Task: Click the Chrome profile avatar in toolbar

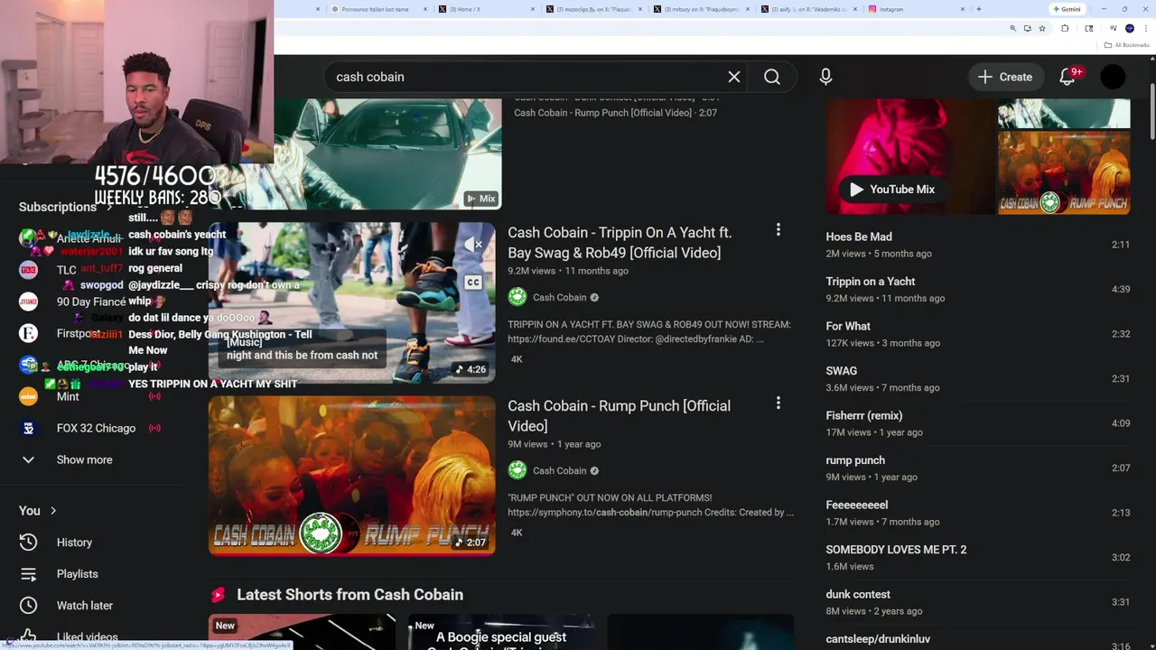Action: [1129, 29]
